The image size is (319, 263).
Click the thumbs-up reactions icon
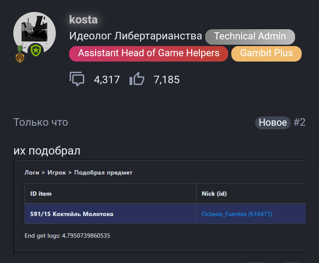point(137,79)
